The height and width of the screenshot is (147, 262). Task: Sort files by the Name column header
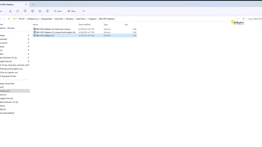[x=36, y=24]
